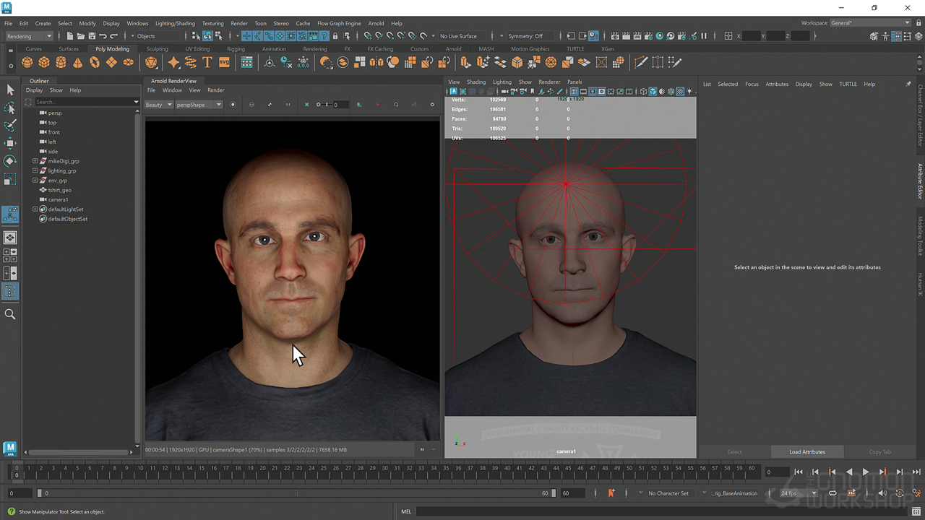
Task: Expand the mikeDigi_grp node
Action: [x=35, y=161]
